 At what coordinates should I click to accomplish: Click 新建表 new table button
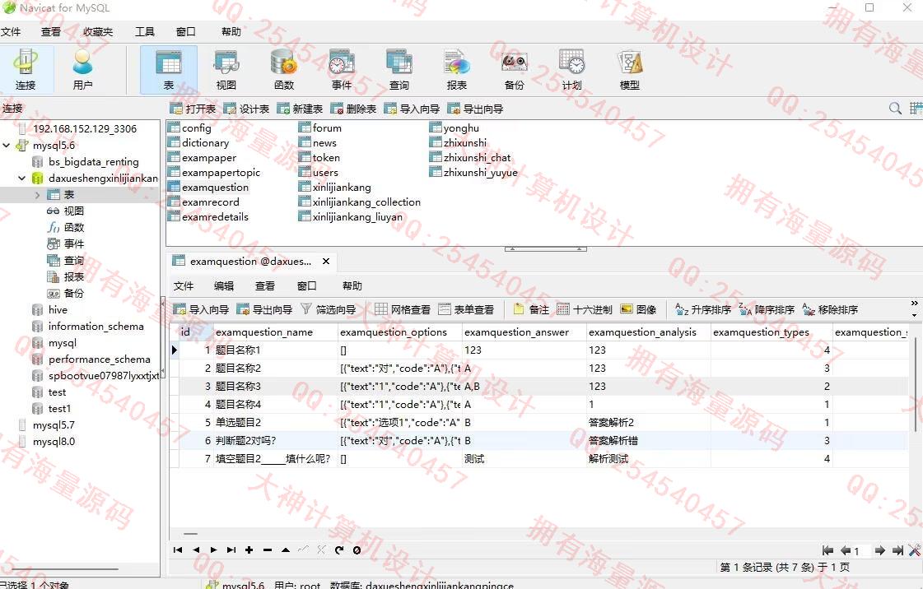point(301,109)
